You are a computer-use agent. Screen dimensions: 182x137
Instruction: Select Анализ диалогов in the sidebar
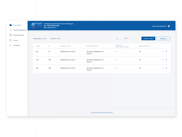click(x=19, y=35)
